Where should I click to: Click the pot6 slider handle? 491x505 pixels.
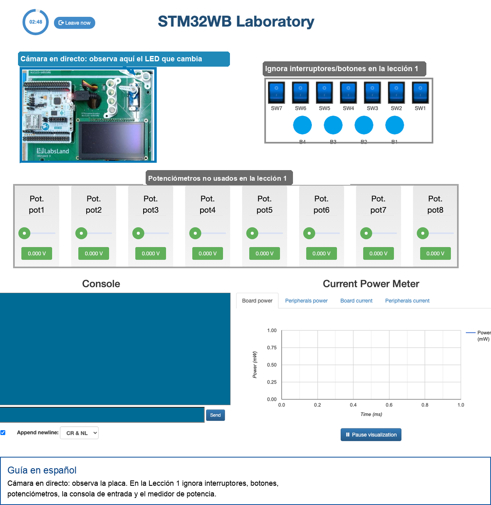(x=309, y=233)
